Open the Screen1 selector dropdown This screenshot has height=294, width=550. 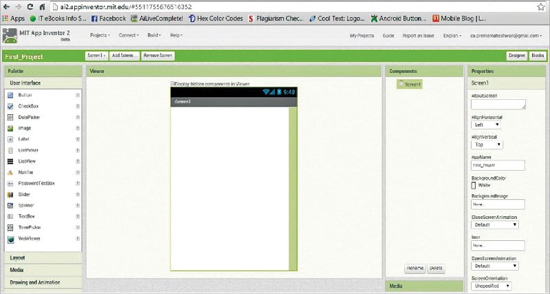(x=96, y=56)
